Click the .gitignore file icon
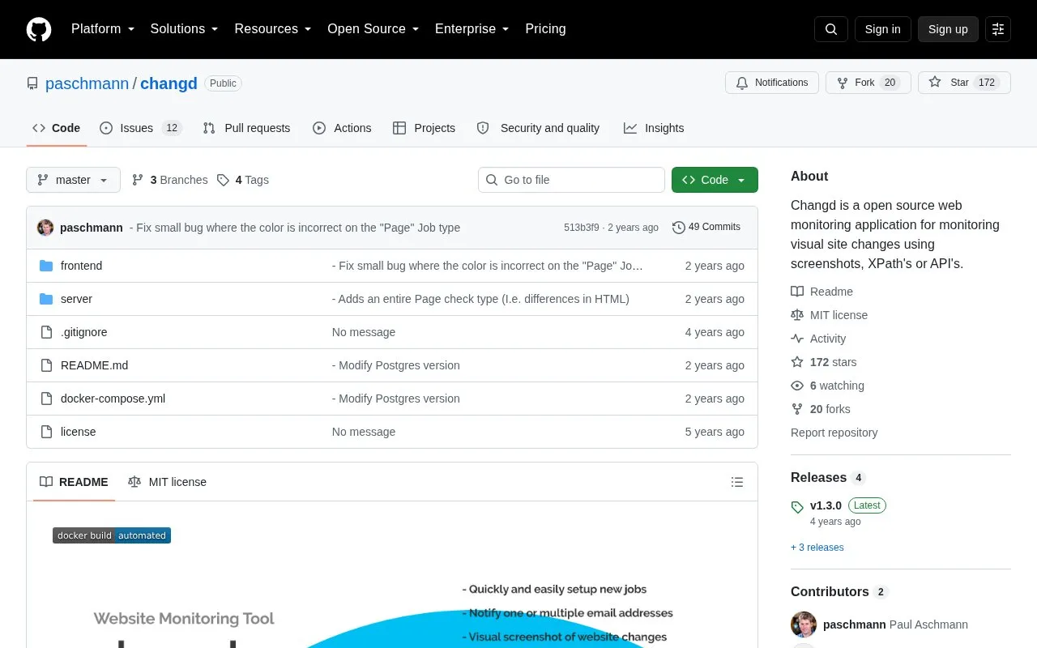The height and width of the screenshot is (648, 1037). tap(46, 332)
